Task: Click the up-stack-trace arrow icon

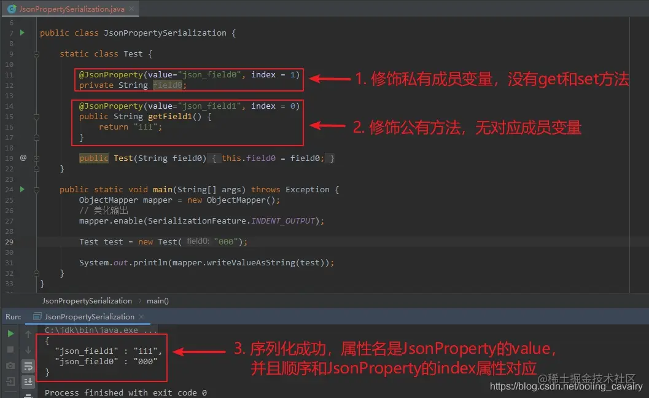Action: (x=28, y=335)
